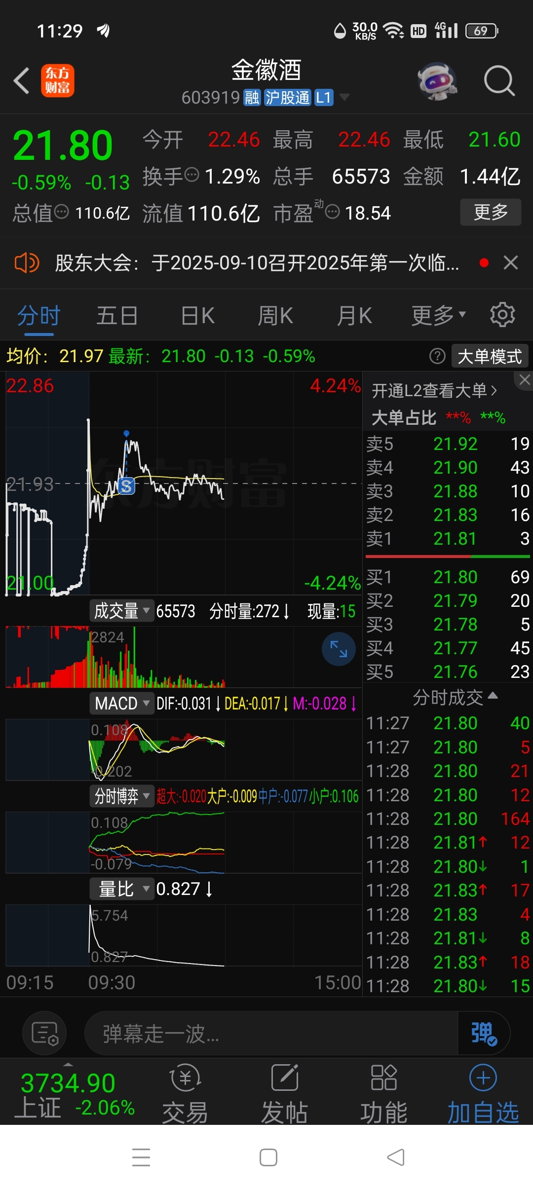
Task: Open 开通L2查看大单 link
Action: pyautogui.click(x=434, y=391)
